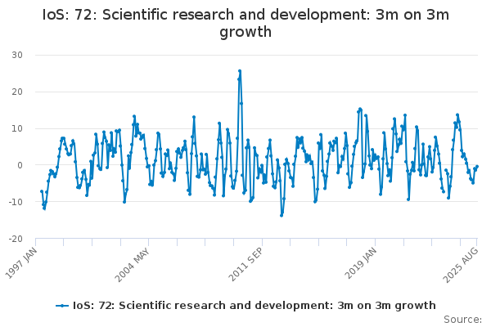Click the Source label at bottom right
Screen dimensions: 491x327
point(462,319)
